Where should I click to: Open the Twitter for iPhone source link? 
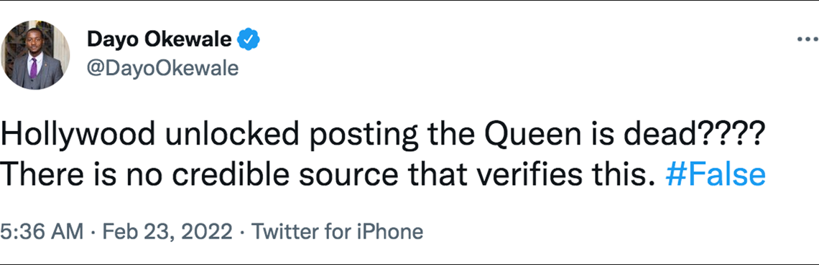coord(338,231)
